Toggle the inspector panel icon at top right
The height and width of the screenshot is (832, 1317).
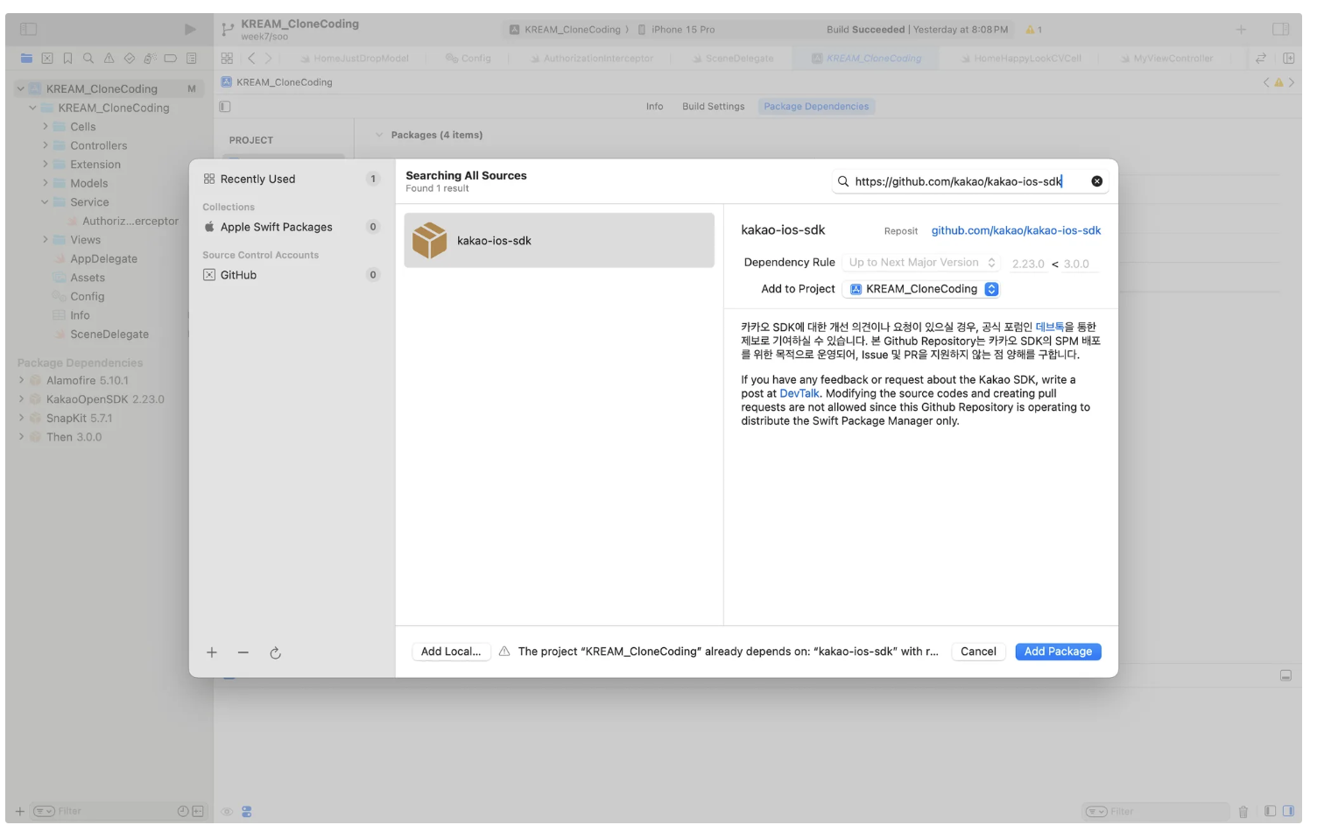coord(1281,29)
